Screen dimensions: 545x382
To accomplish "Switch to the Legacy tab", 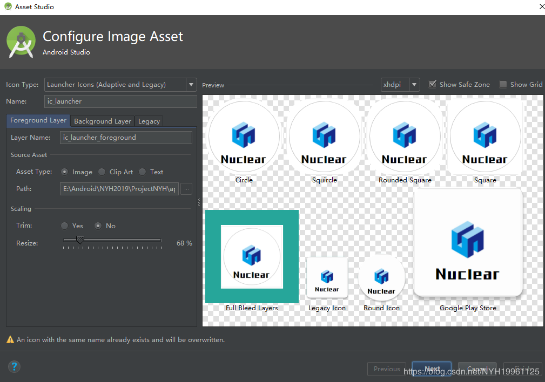I will [149, 121].
